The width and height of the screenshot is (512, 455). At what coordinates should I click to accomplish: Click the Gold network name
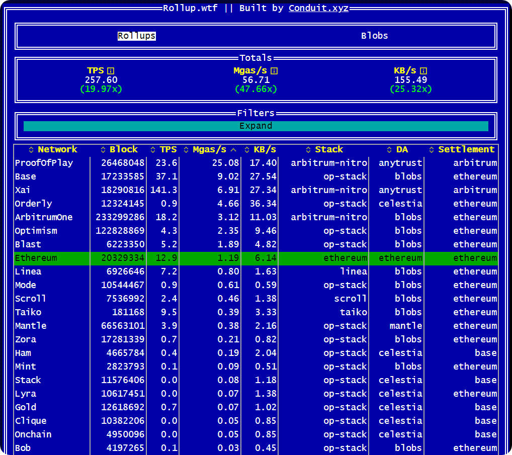point(26,407)
